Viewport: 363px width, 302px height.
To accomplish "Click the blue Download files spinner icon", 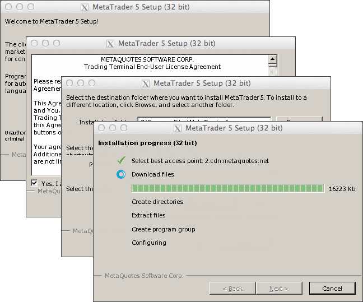I will pos(121,174).
